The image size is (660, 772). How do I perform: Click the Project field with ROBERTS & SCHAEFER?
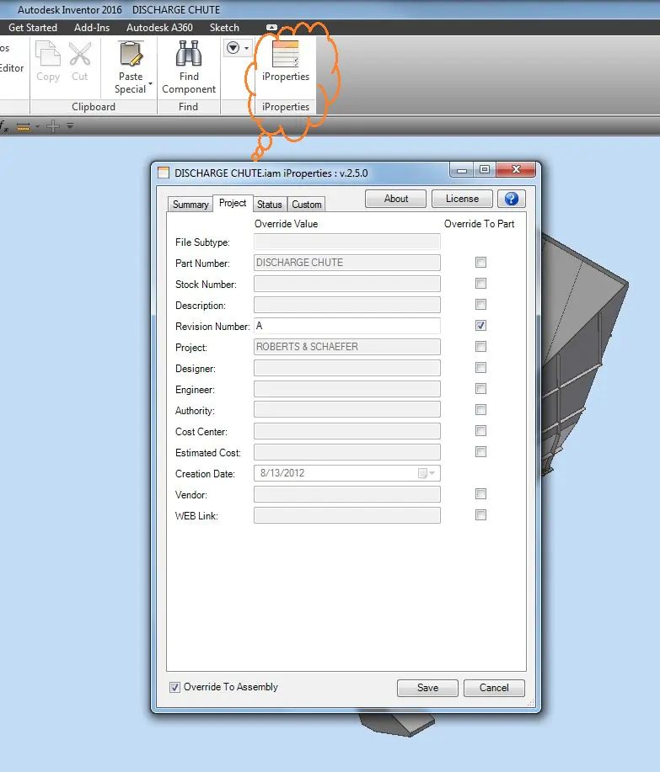pyautogui.click(x=347, y=347)
